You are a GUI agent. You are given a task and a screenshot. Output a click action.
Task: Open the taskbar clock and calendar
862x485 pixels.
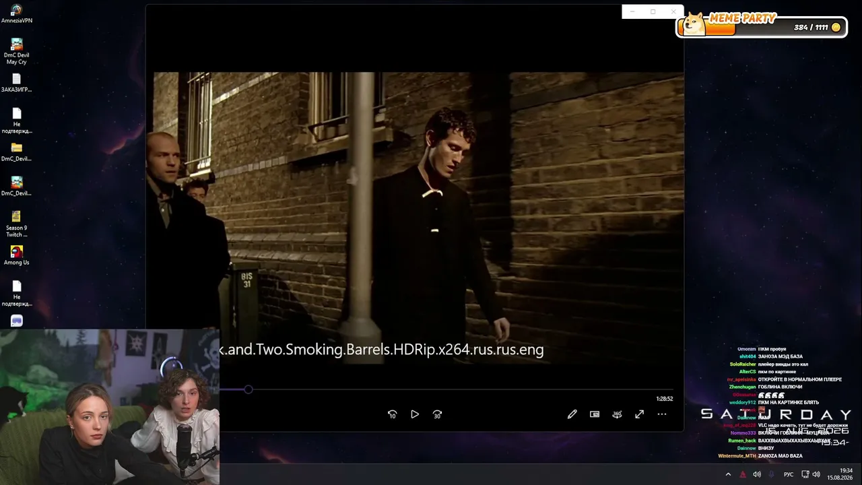point(840,474)
